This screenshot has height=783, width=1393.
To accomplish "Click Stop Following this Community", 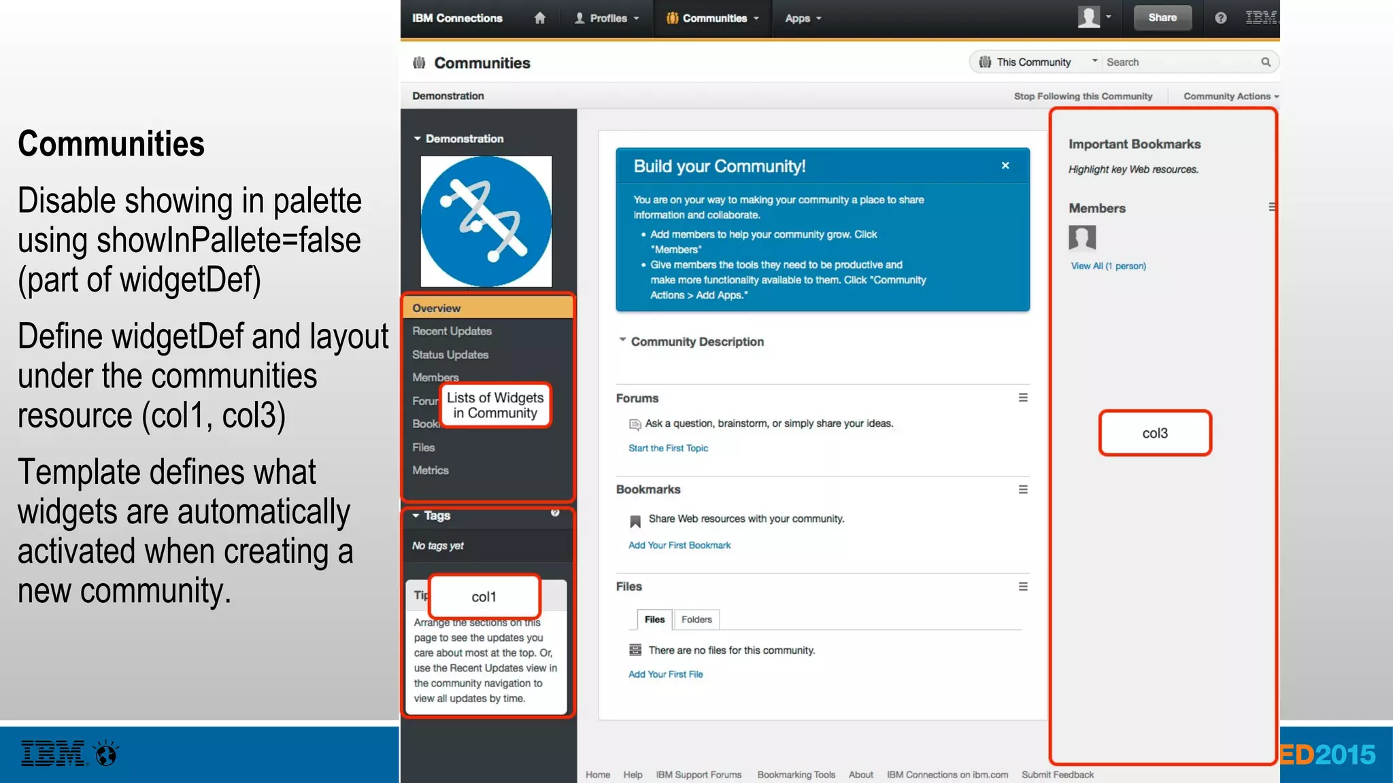I will click(x=1083, y=97).
